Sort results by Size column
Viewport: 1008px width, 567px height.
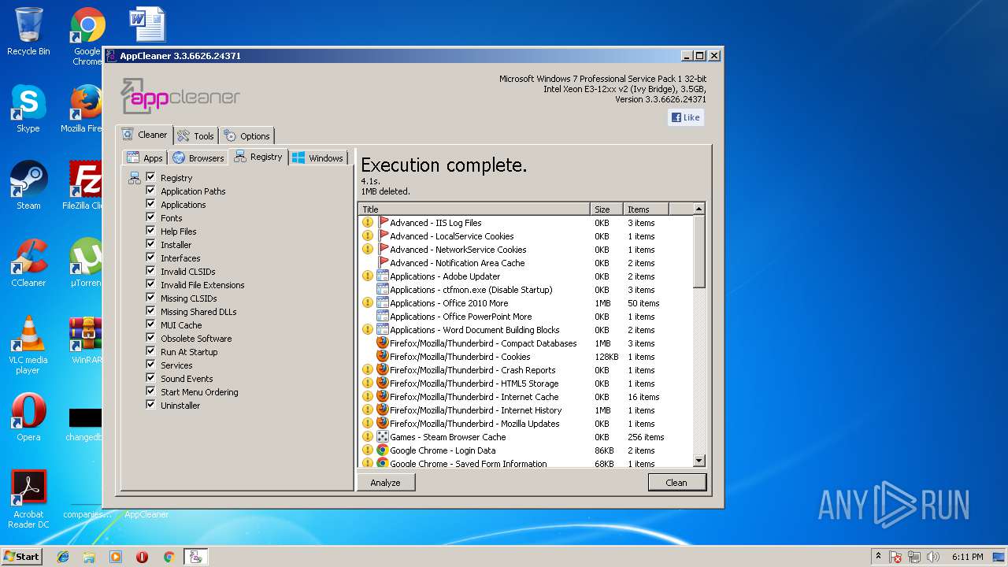606,209
